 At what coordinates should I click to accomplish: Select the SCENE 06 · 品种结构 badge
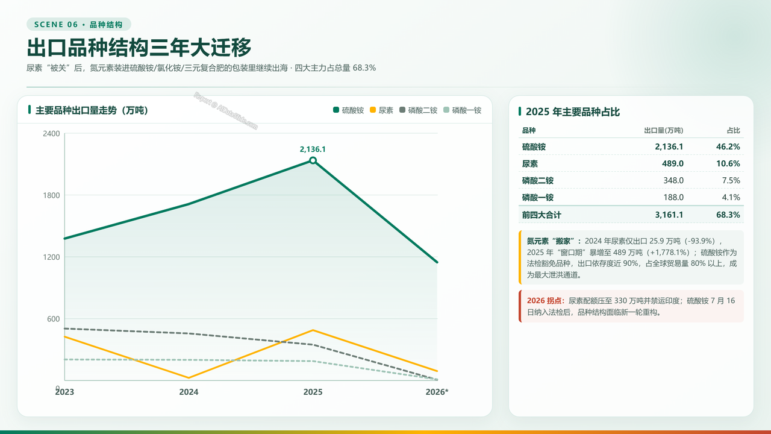coord(79,25)
